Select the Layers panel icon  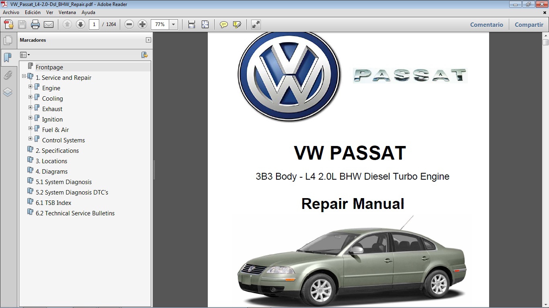coord(8,92)
